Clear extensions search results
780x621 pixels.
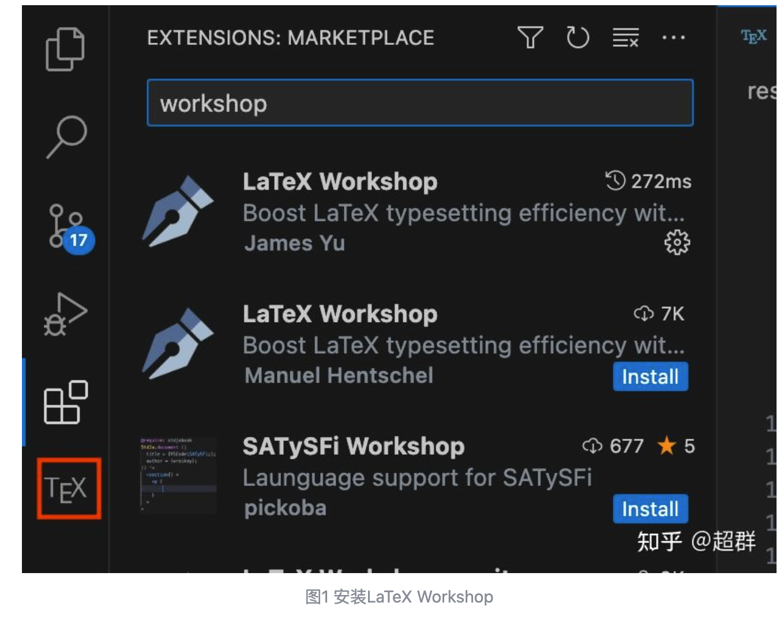tap(625, 38)
